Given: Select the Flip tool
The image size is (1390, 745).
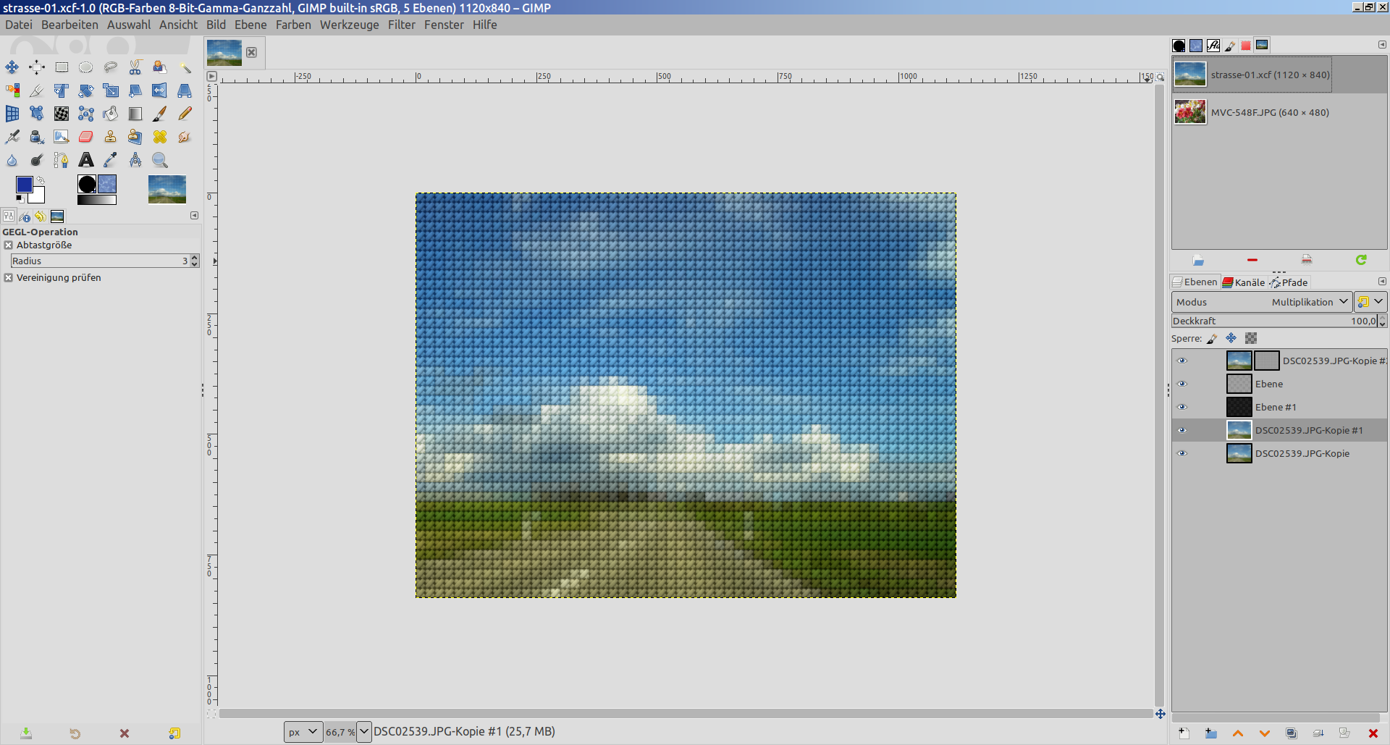Looking at the screenshot, I should point(160,91).
